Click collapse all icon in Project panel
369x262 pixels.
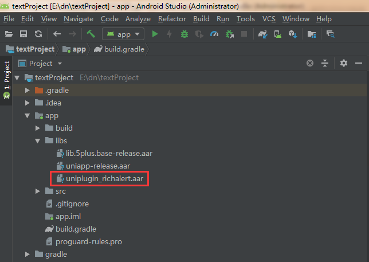[325, 64]
